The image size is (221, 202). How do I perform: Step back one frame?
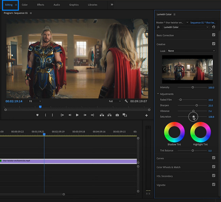tap(70, 115)
